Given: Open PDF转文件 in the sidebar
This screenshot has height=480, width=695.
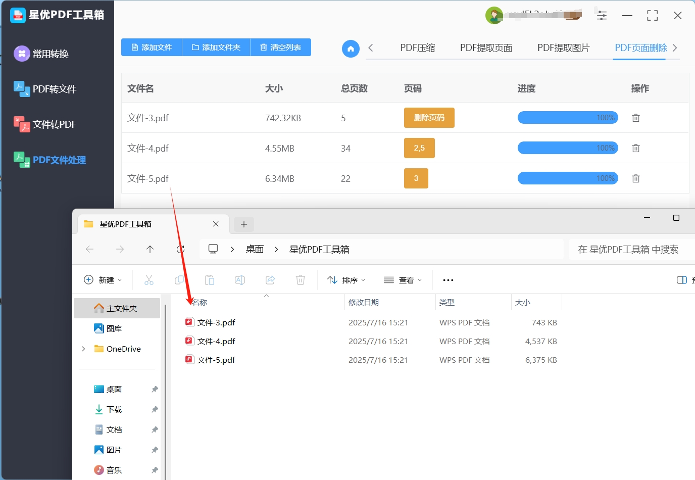Looking at the screenshot, I should click(x=45, y=89).
